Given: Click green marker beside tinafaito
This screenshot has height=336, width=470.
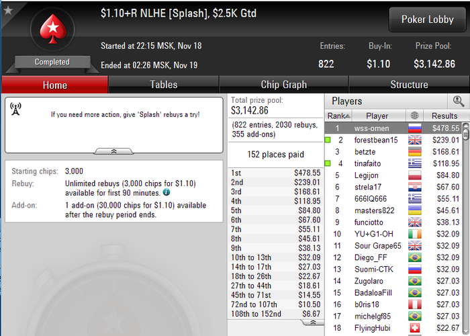Looking at the screenshot, I should (x=328, y=163).
